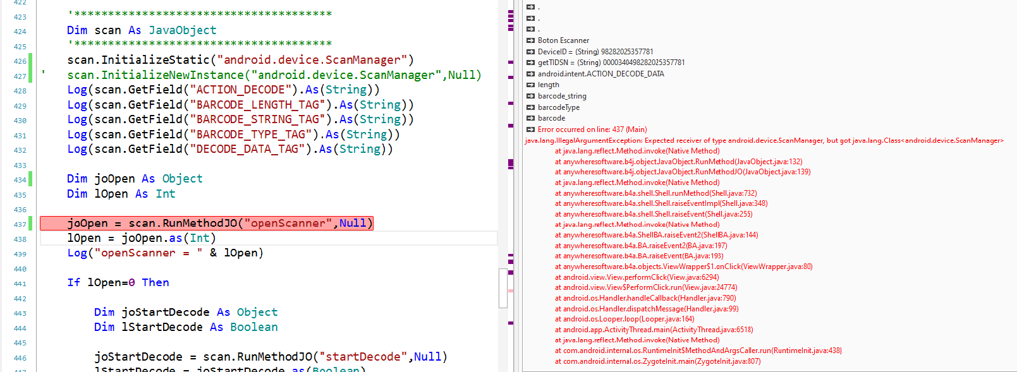
Task: Select the barcode_string log line
Action: click(x=562, y=96)
